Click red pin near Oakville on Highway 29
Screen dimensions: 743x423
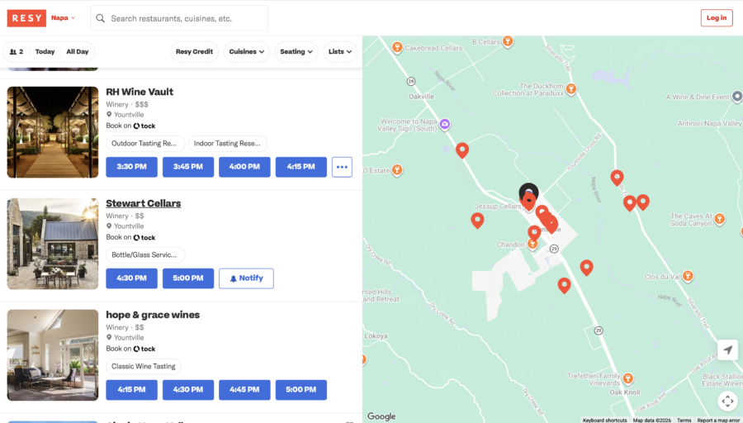click(462, 150)
